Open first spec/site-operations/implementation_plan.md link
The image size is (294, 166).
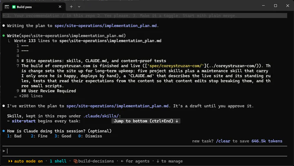(106, 26)
